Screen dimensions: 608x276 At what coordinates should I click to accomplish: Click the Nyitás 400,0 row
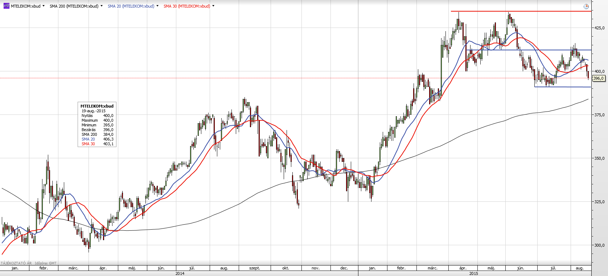[97, 116]
